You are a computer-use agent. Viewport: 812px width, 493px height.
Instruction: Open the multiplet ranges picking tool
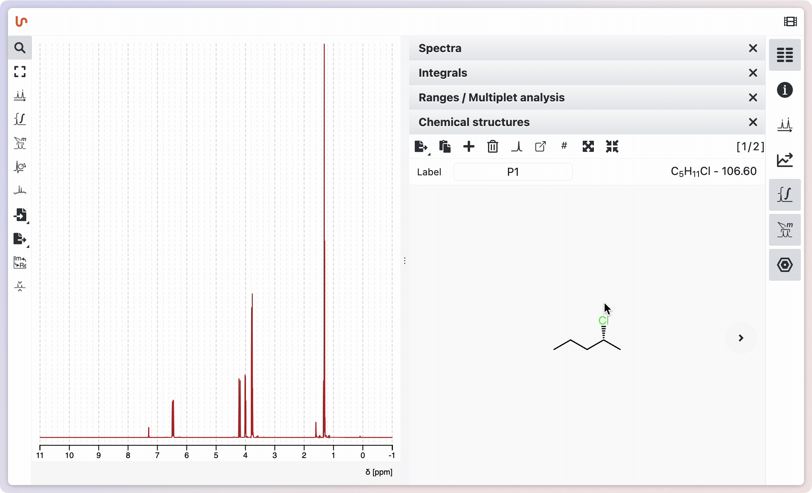[20, 143]
